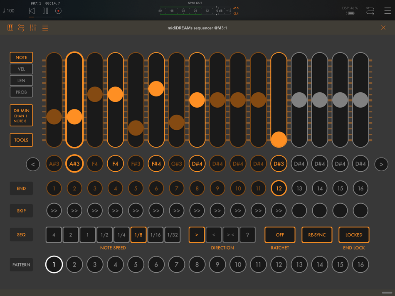Toggle skip on step 5
This screenshot has height=296, width=395.
click(x=136, y=211)
